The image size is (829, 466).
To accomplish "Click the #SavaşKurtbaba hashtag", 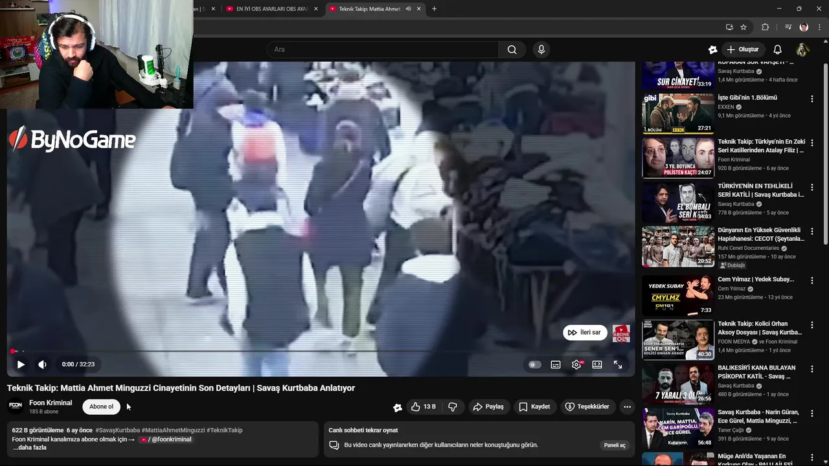I will (x=117, y=430).
